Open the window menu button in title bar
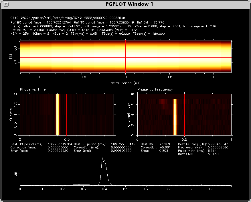251x202 pixels. coord(7,4)
